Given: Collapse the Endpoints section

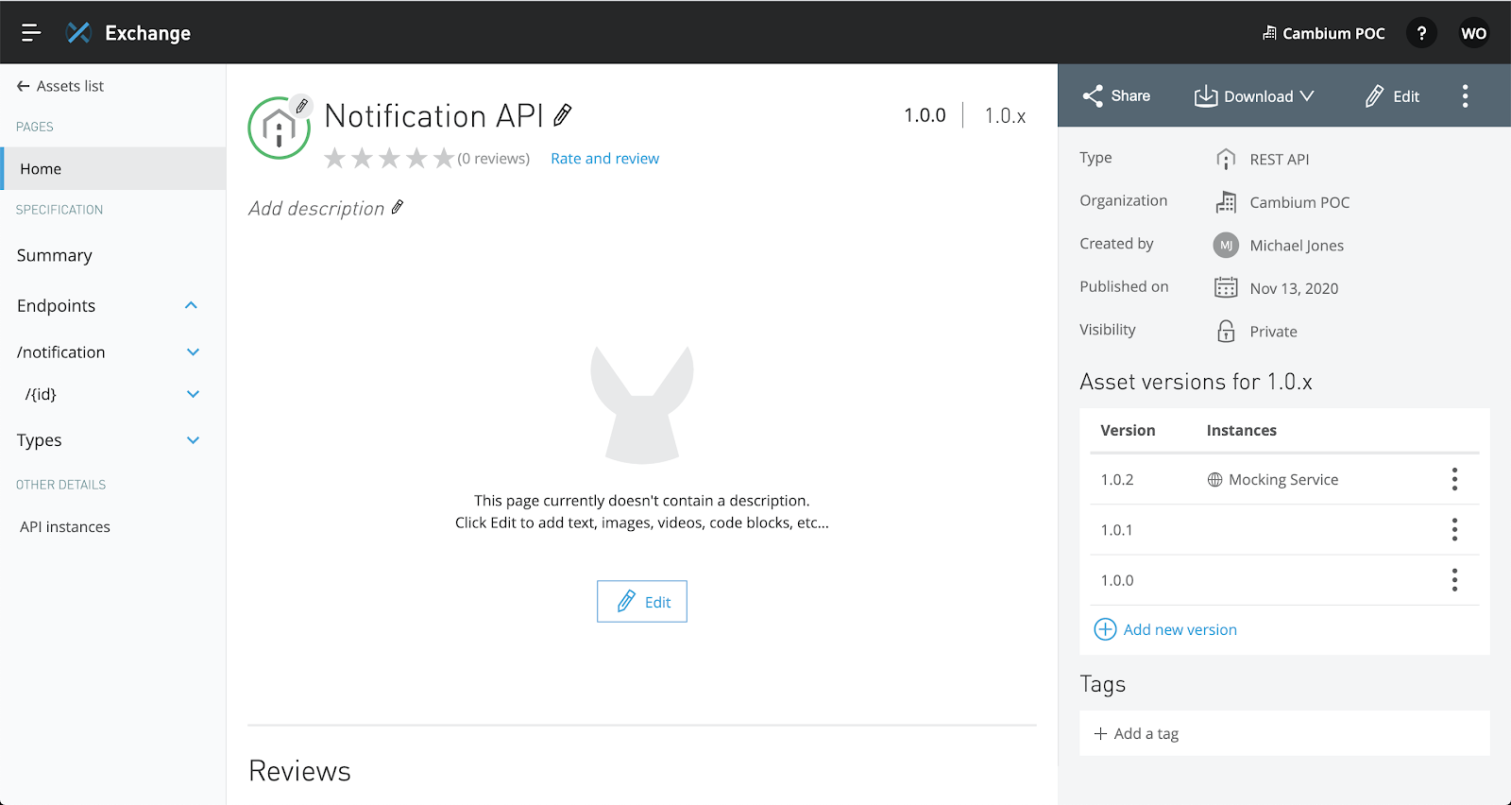Looking at the screenshot, I should 191,305.
